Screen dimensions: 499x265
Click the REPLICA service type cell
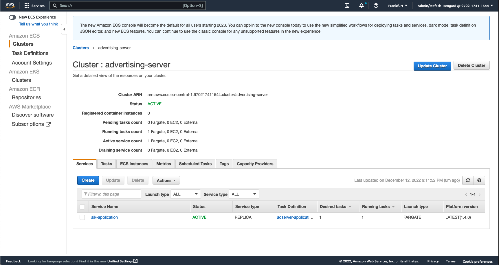[x=243, y=217]
